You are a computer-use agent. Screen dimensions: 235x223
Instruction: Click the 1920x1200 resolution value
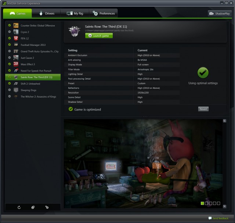(x=143, y=93)
